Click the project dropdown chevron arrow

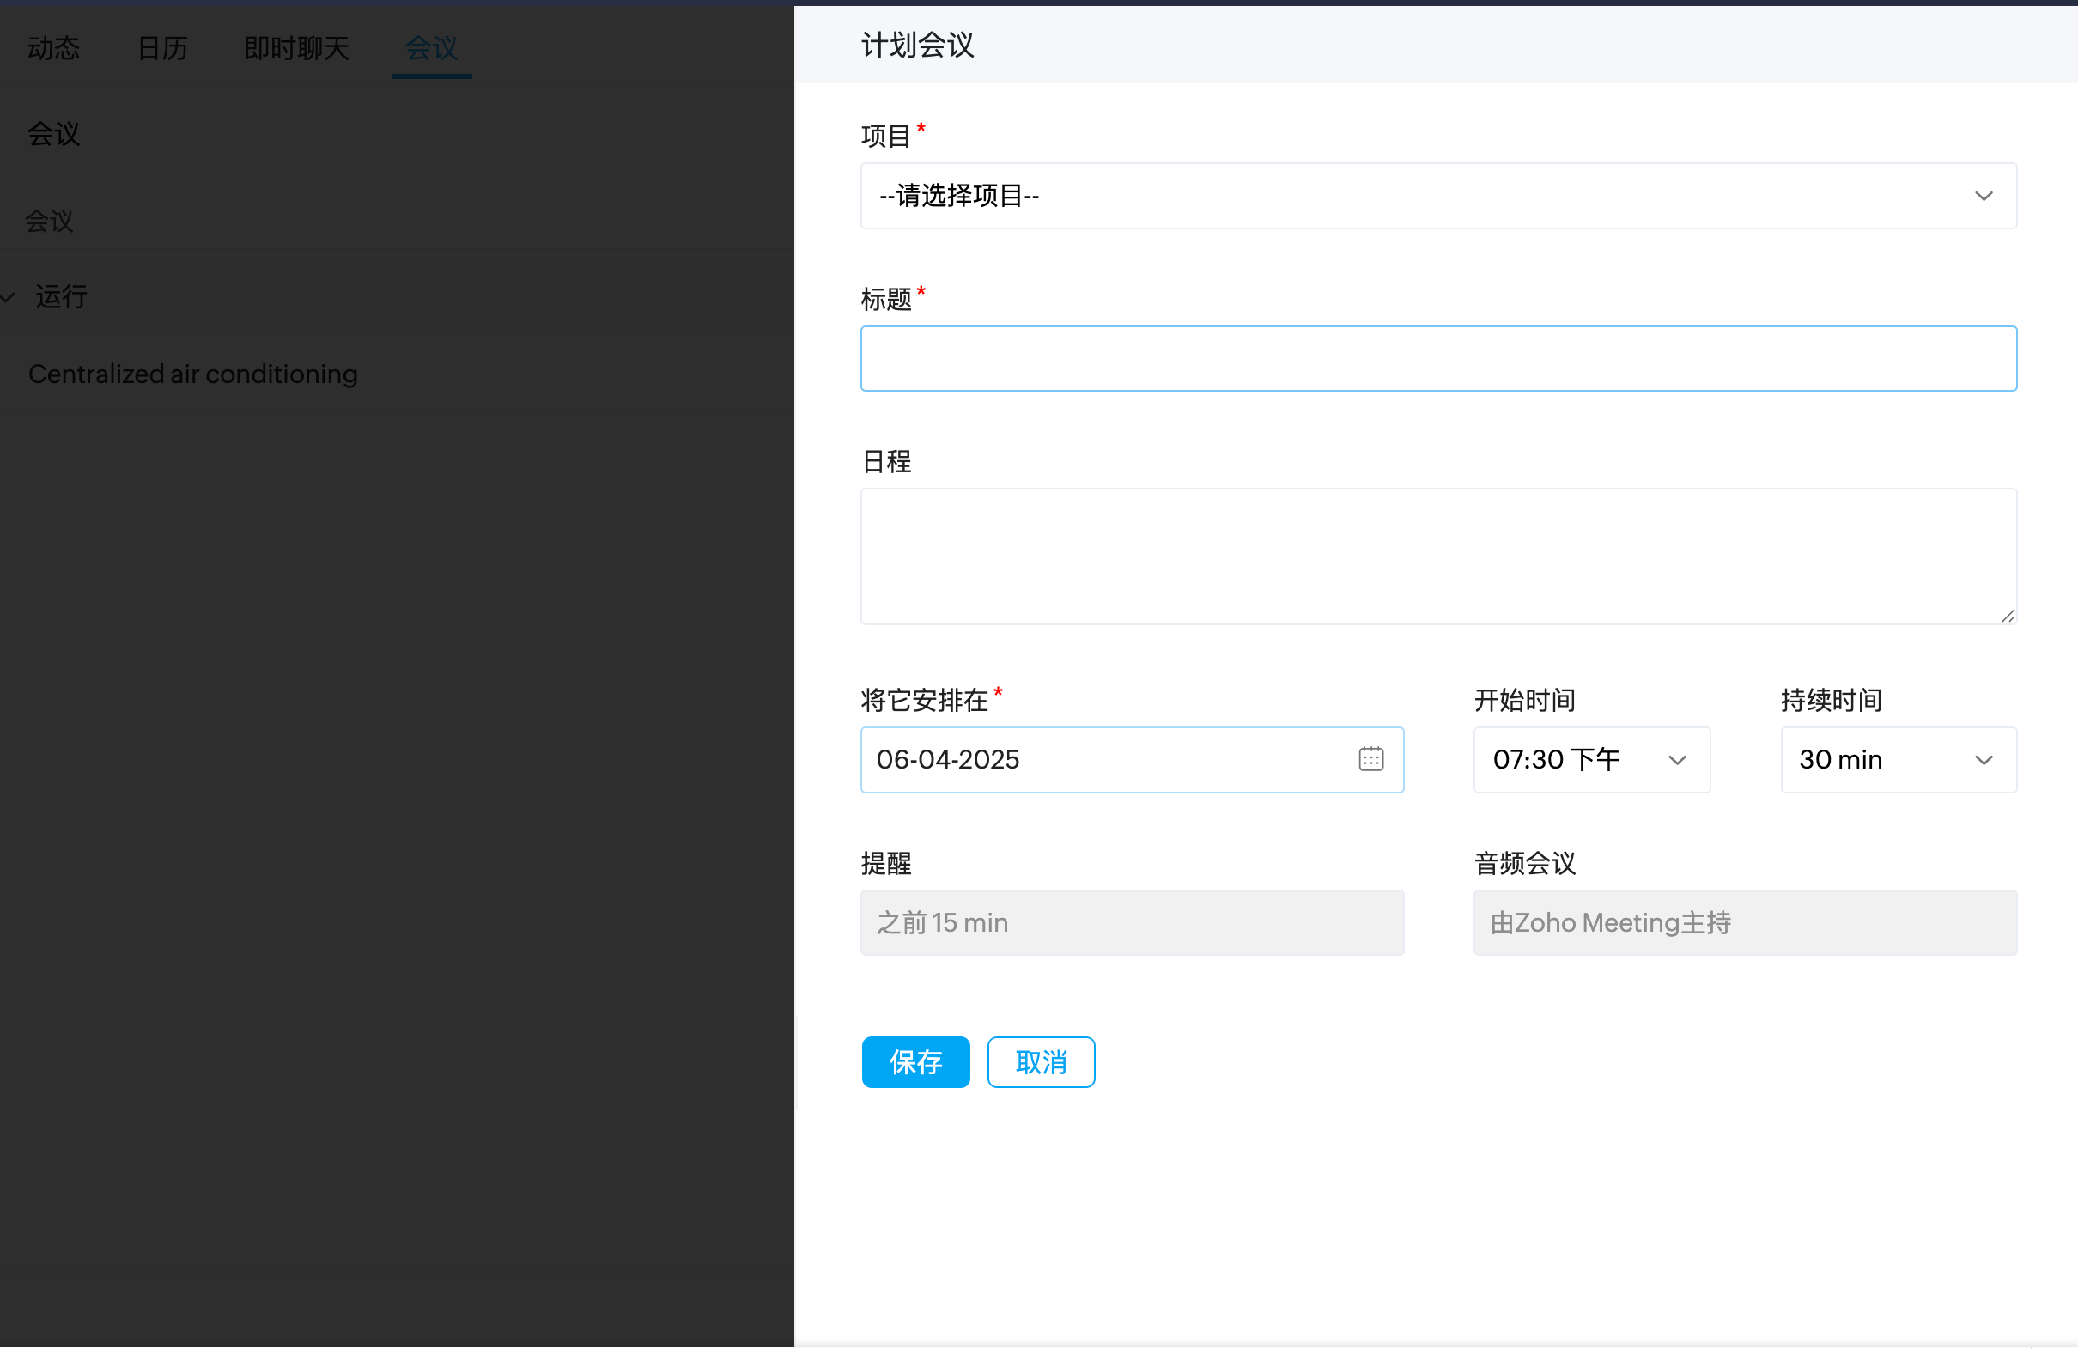[x=1983, y=196]
